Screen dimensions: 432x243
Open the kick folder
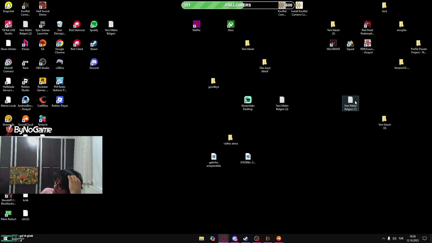(x=384, y=8)
